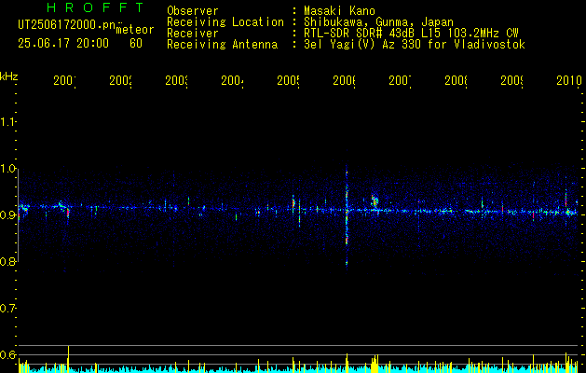Click the 0.6 kHz axis tick label
Viewport: 586px width, 373px height.
(8, 354)
